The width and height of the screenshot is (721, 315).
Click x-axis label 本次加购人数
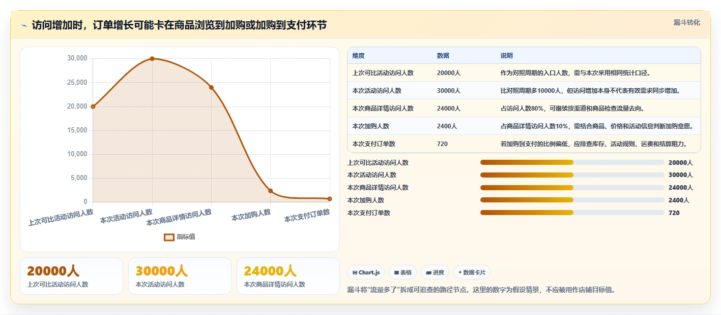251,215
